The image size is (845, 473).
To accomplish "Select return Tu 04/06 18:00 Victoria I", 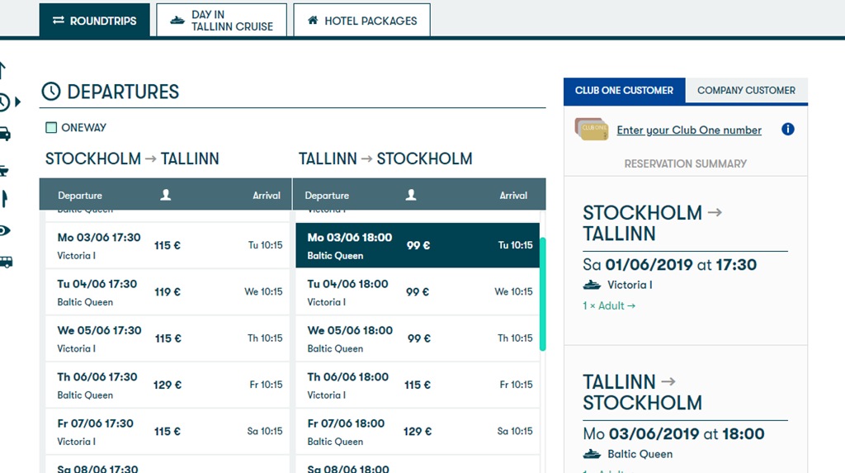I will (418, 291).
